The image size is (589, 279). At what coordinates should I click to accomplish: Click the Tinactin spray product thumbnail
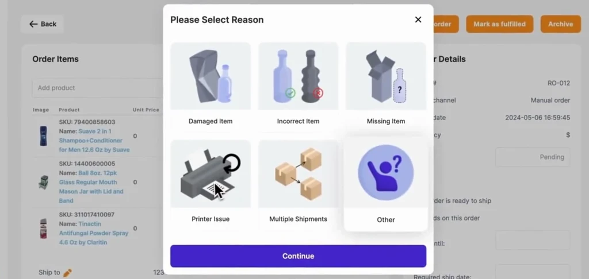(44, 228)
